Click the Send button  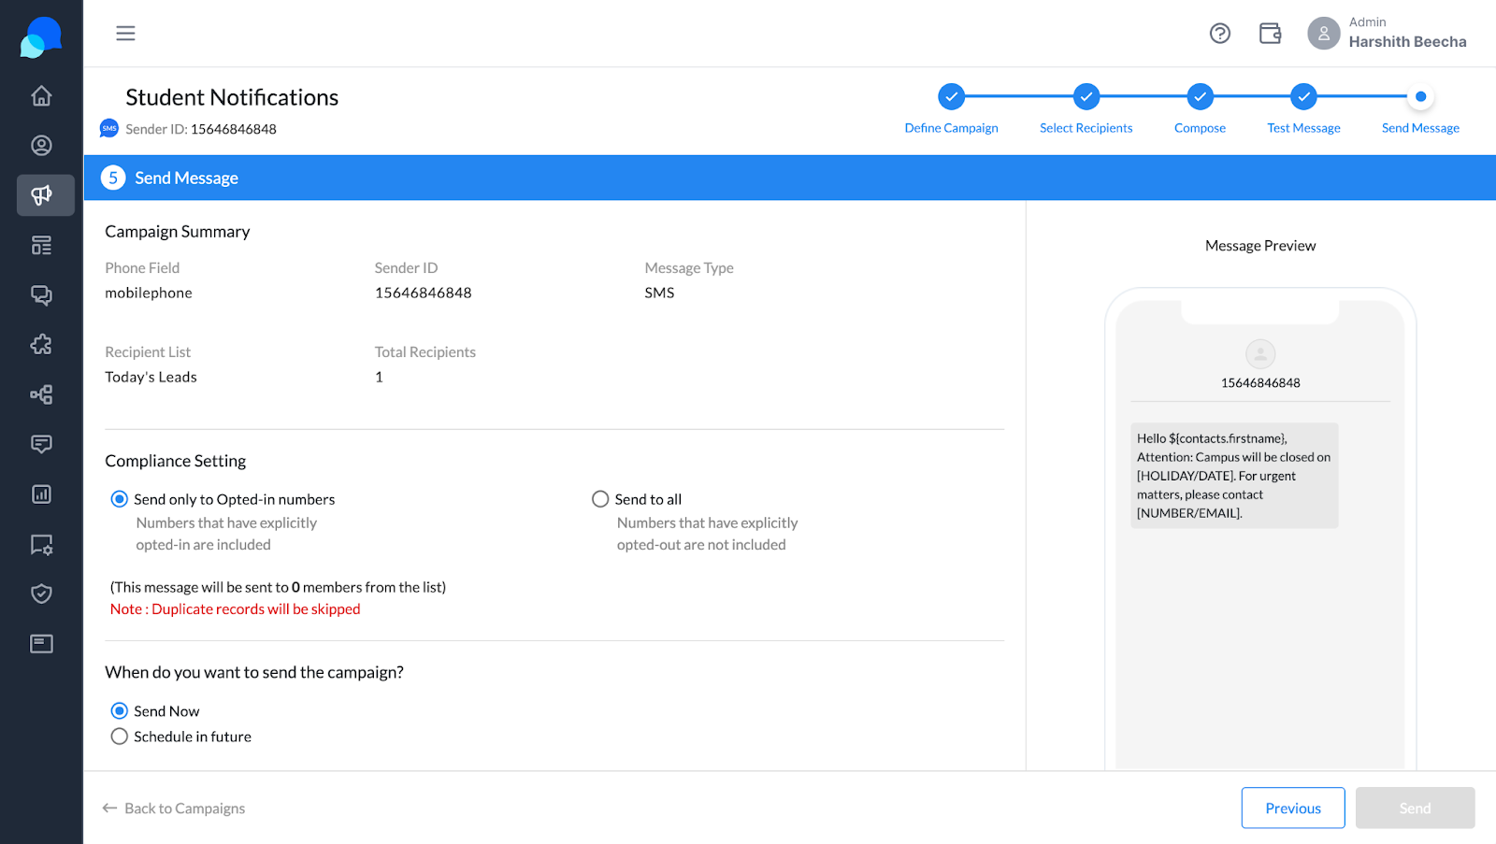pyautogui.click(x=1415, y=808)
